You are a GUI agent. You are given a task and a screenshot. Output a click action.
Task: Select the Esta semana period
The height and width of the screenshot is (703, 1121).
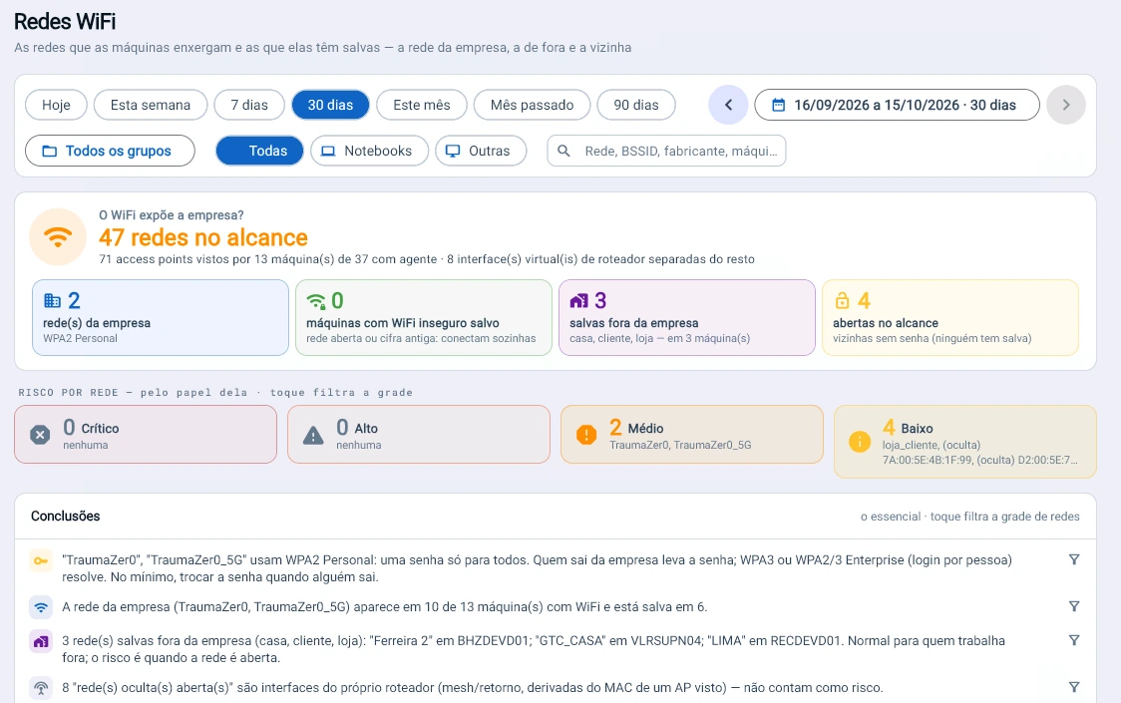coord(151,105)
